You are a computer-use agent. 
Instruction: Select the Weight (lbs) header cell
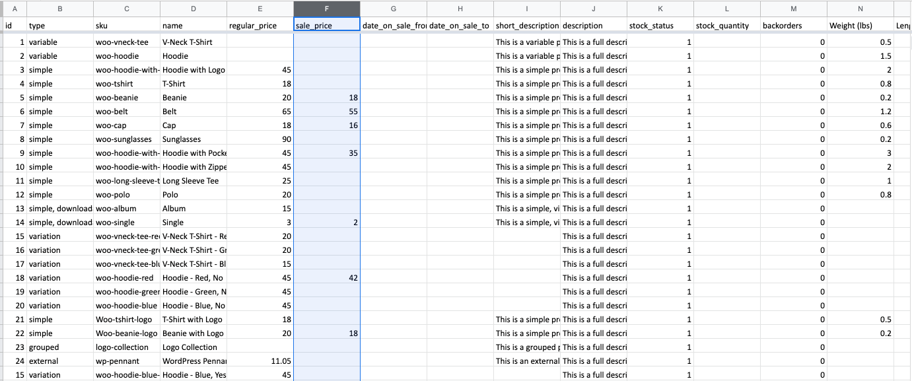click(860, 26)
